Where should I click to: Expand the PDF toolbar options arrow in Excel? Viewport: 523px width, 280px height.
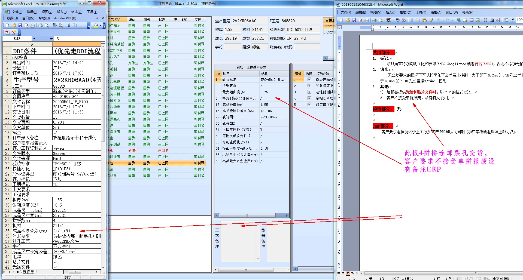pos(19,33)
